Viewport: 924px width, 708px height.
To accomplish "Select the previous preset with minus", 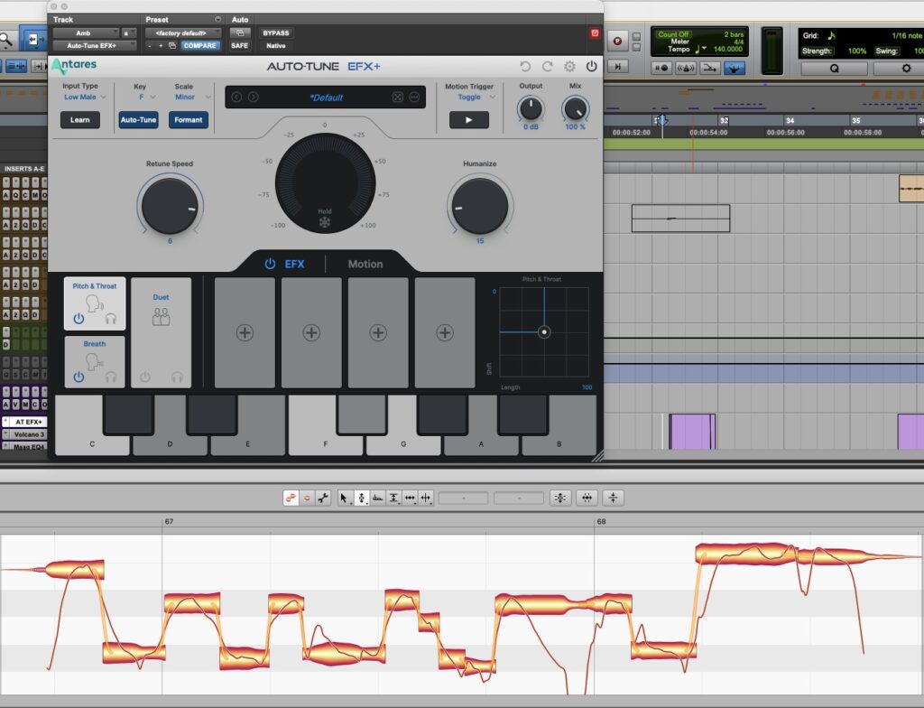I will [150, 45].
